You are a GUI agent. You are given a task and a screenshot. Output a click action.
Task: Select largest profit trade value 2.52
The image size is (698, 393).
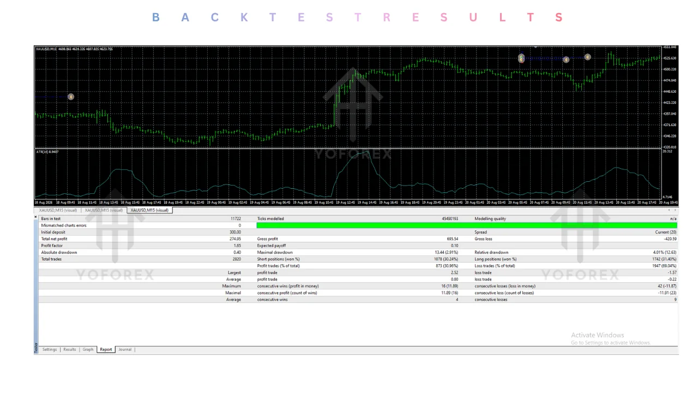tap(454, 272)
